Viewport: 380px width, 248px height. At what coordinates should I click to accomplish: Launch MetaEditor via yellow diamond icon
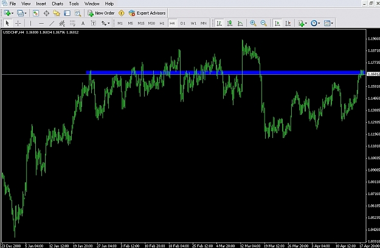[122, 13]
